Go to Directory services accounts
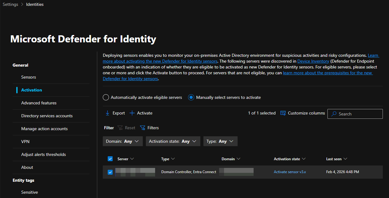Viewport: 389px width, 198px height. 47,116
